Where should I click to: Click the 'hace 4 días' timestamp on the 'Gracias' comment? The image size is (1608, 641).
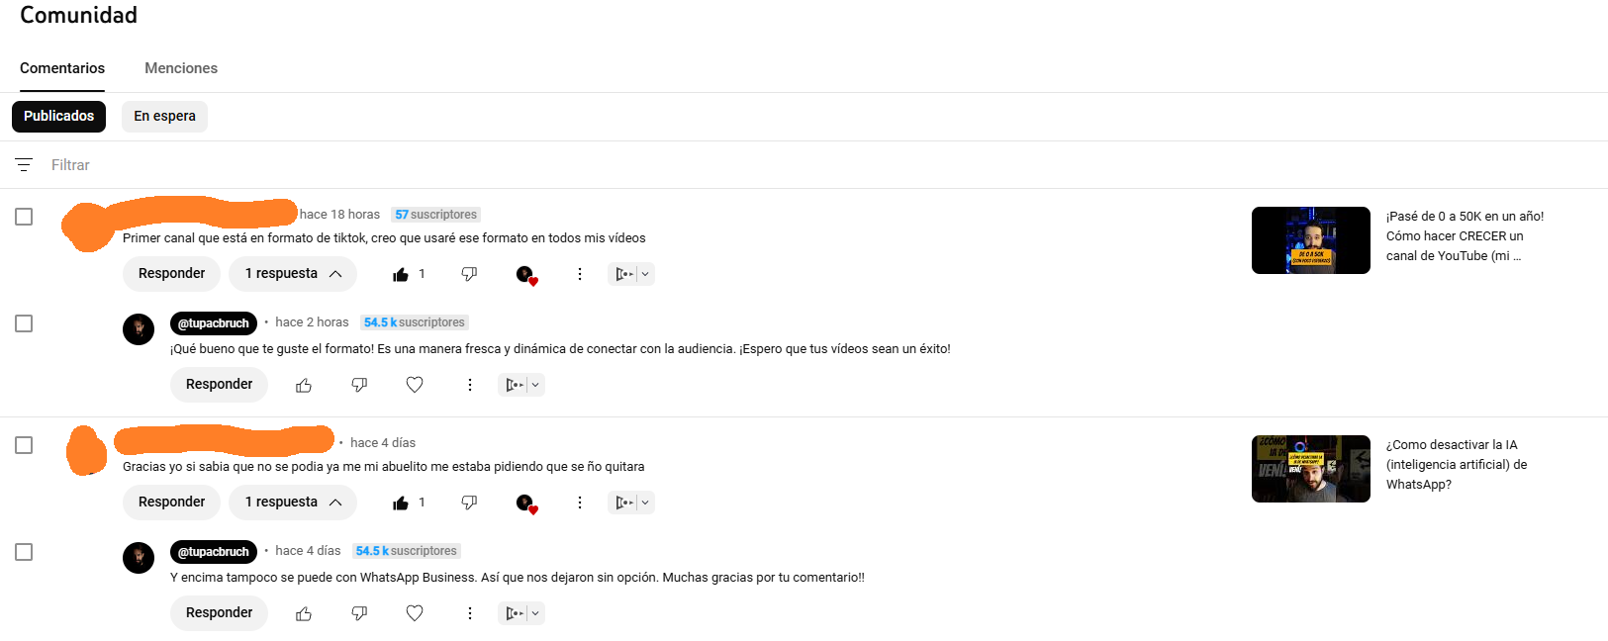click(x=383, y=443)
